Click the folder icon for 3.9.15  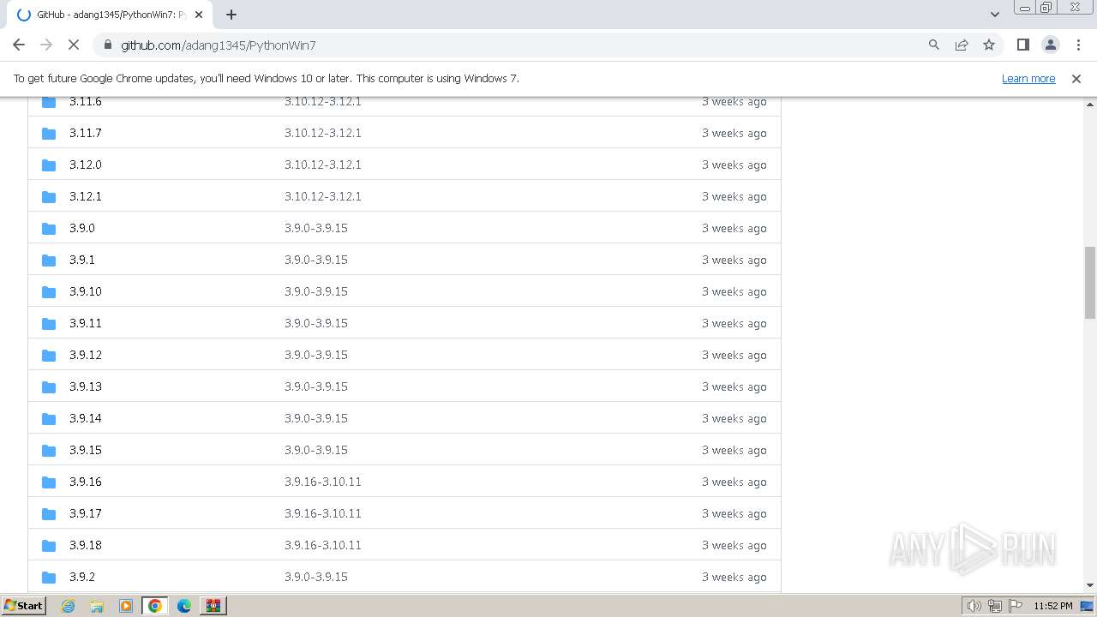click(49, 451)
